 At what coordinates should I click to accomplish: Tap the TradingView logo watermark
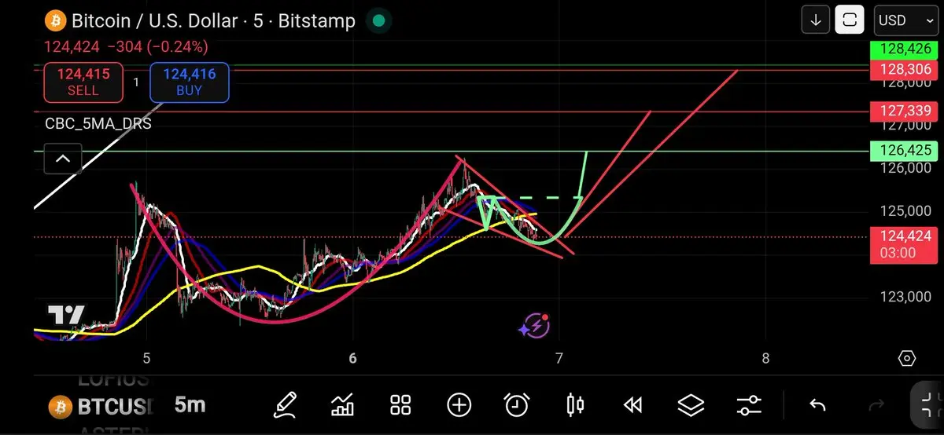66,316
